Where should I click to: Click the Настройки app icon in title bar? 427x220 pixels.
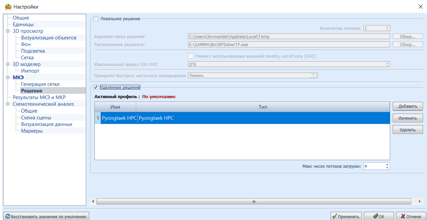[x=8, y=7]
